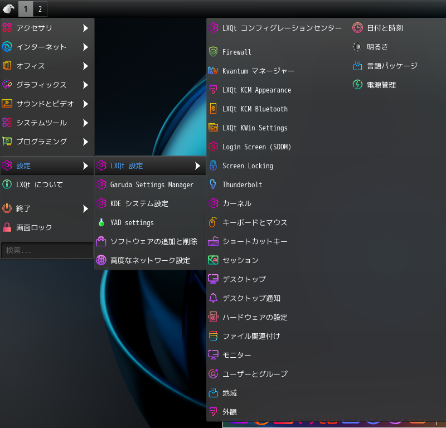
Task: Open KDE システム設定
Action: click(150, 203)
